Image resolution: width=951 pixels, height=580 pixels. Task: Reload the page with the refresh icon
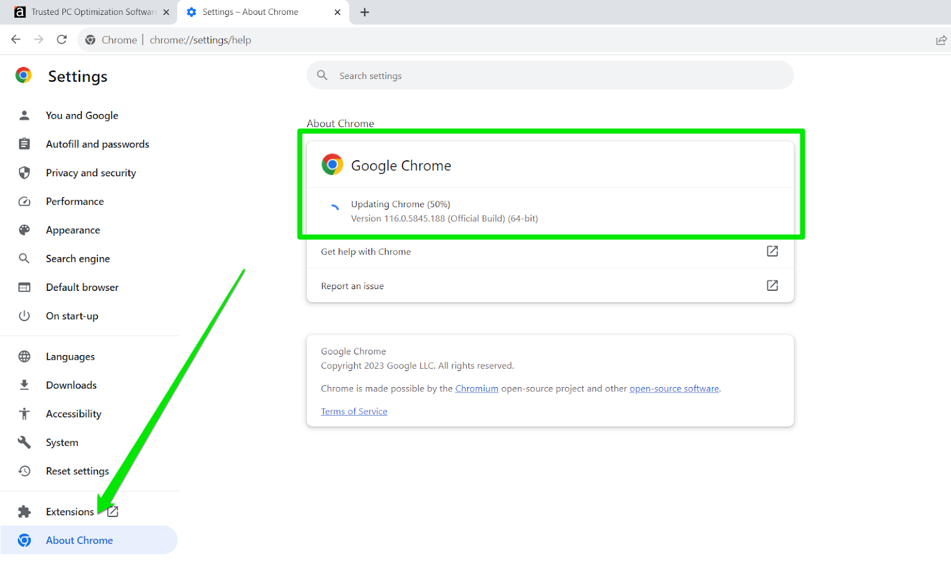62,40
